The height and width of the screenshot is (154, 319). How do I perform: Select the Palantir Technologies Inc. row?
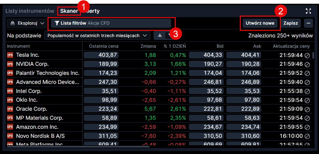point(48,73)
